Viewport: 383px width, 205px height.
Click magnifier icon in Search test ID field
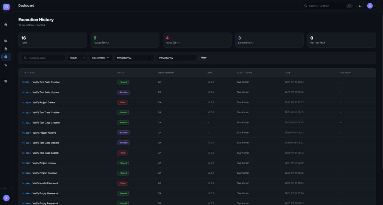click(25, 58)
